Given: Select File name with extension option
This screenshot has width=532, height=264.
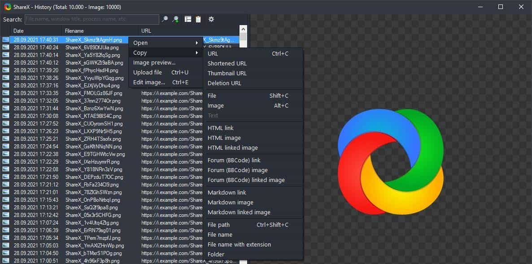Looking at the screenshot, I should click(x=239, y=245).
